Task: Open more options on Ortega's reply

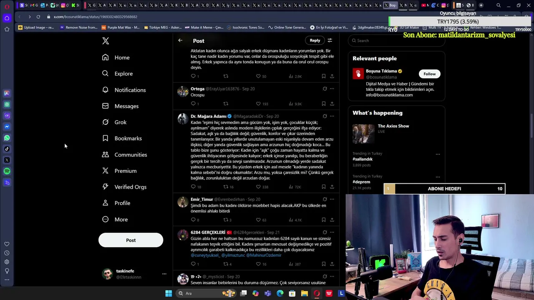Action: (332, 89)
